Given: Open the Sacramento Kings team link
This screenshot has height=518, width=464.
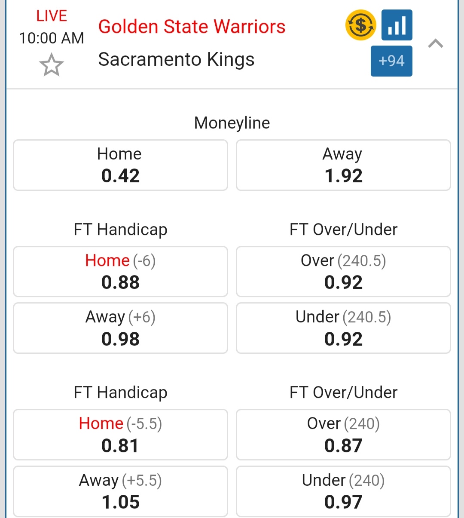Looking at the screenshot, I should point(176,59).
